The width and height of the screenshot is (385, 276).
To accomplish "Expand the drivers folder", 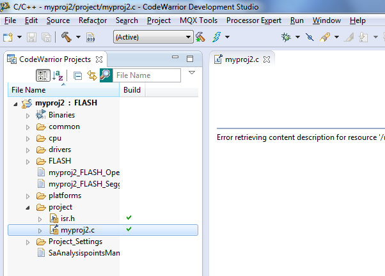I will coord(27,150).
